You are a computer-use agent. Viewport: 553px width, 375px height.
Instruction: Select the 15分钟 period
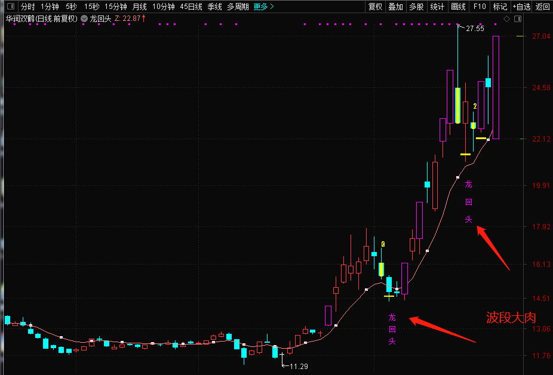[x=116, y=7]
